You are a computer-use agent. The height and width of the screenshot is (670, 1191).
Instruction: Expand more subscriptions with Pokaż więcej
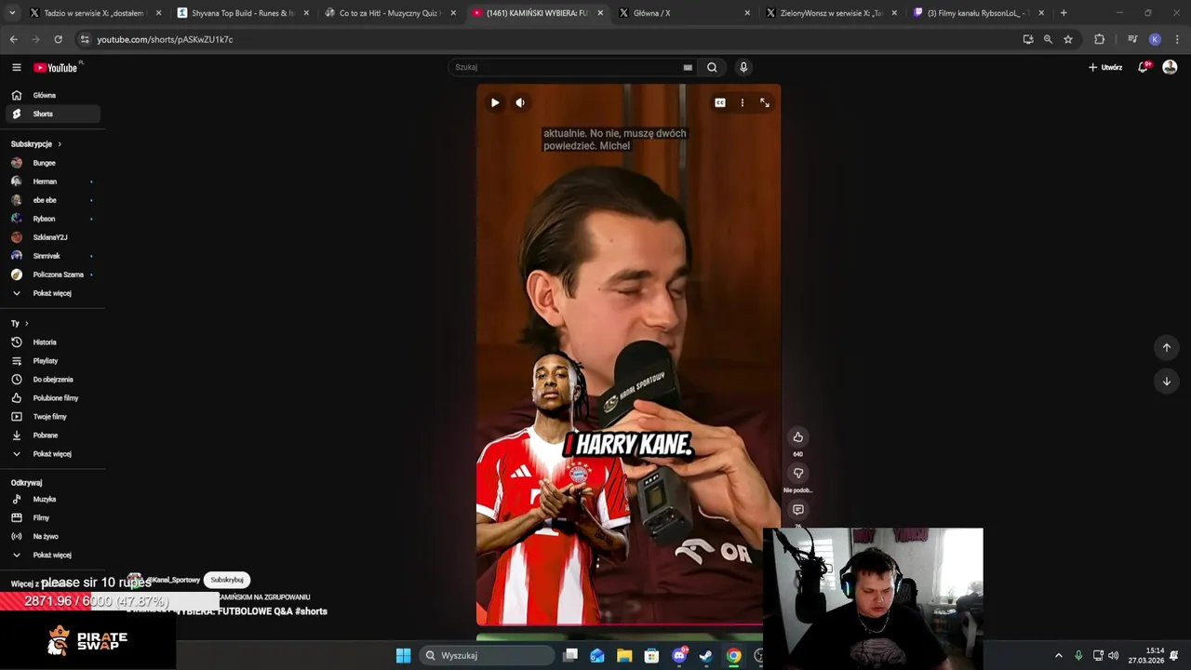point(52,293)
